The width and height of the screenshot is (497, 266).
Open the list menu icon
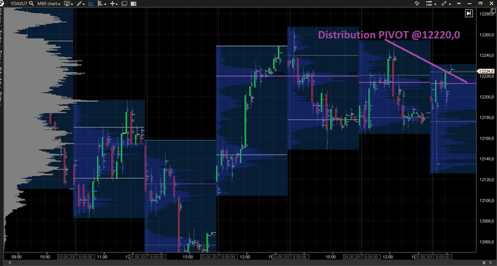pos(431,3)
